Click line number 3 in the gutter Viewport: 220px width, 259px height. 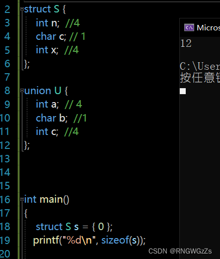[x=7, y=23]
